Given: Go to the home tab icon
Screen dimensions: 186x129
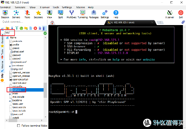Looking at the screenshot, I should pos(52,22).
